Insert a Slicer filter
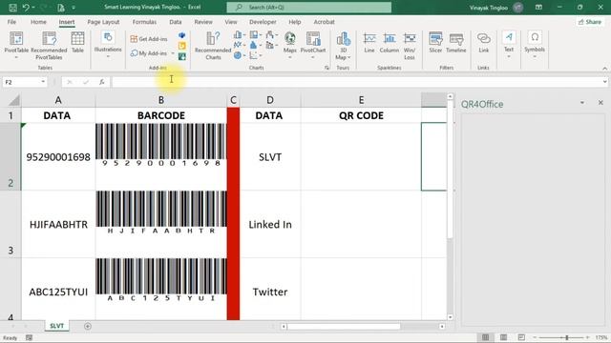Image resolution: width=611 pixels, height=343 pixels. [435, 43]
